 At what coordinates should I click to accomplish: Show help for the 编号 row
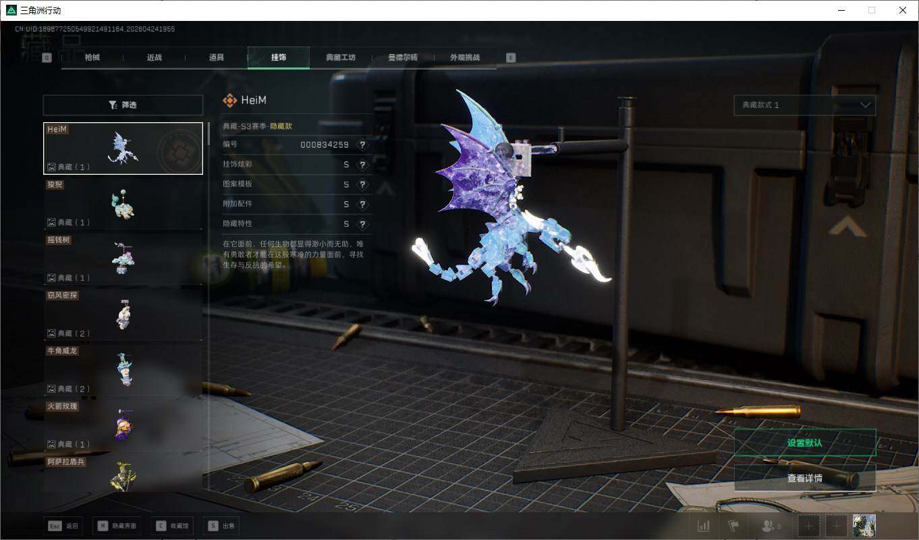coord(363,145)
